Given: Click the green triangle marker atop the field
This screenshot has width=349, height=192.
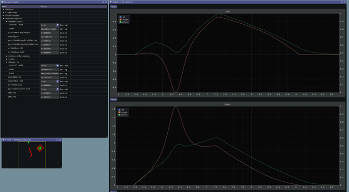Looking at the screenshot, I should tap(28, 142).
